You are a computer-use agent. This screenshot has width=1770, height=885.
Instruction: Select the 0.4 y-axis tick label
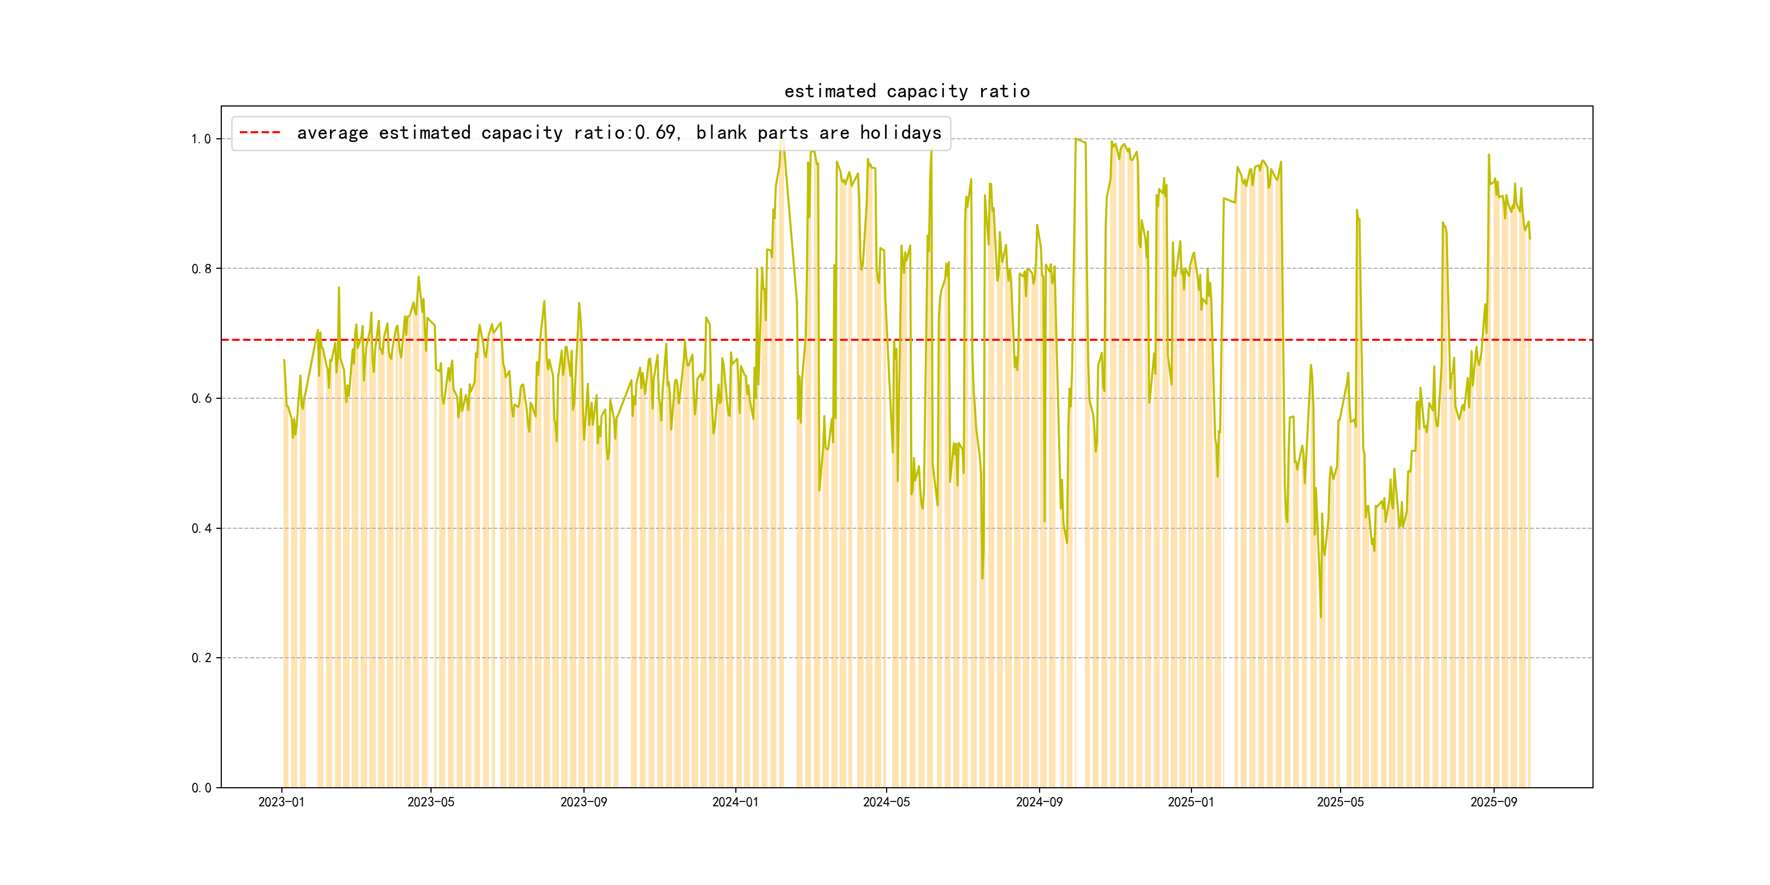200,528
